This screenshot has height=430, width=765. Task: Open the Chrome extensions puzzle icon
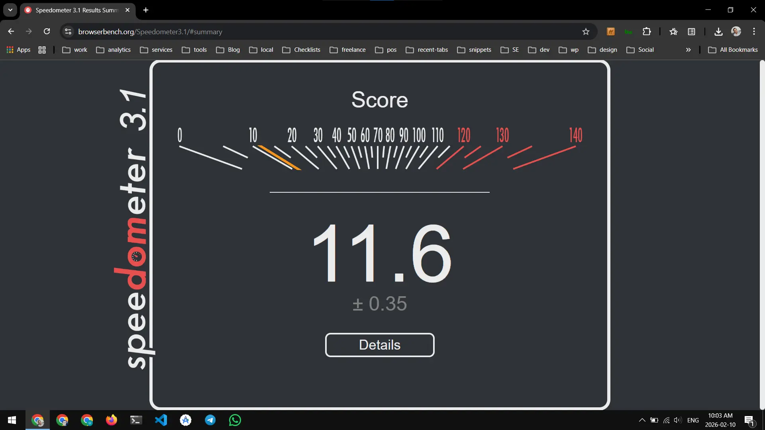(647, 31)
